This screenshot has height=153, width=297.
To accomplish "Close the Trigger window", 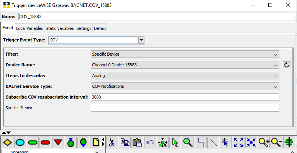I will tap(288, 5).
